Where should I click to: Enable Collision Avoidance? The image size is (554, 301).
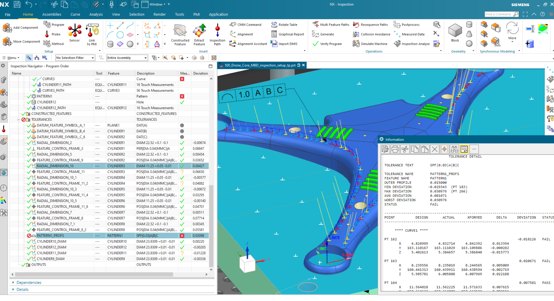(371, 34)
